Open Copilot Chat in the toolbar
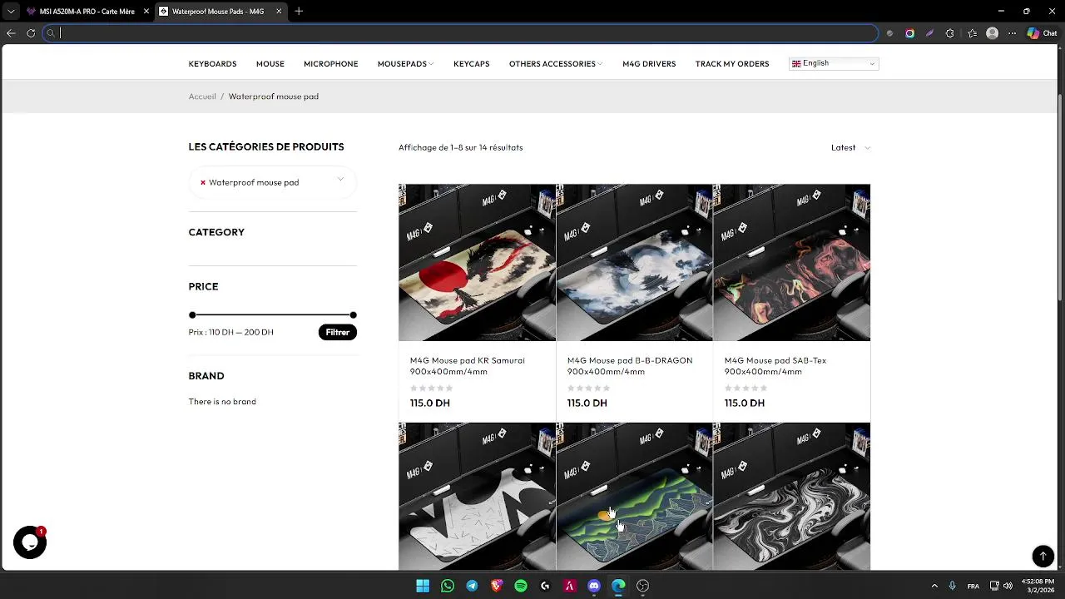1065x599 pixels. click(1042, 33)
